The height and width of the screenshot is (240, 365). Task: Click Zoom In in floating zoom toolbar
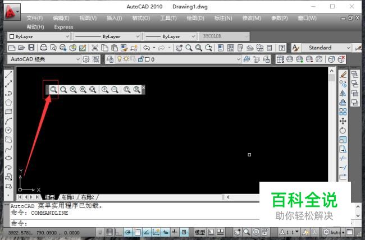click(x=105, y=90)
